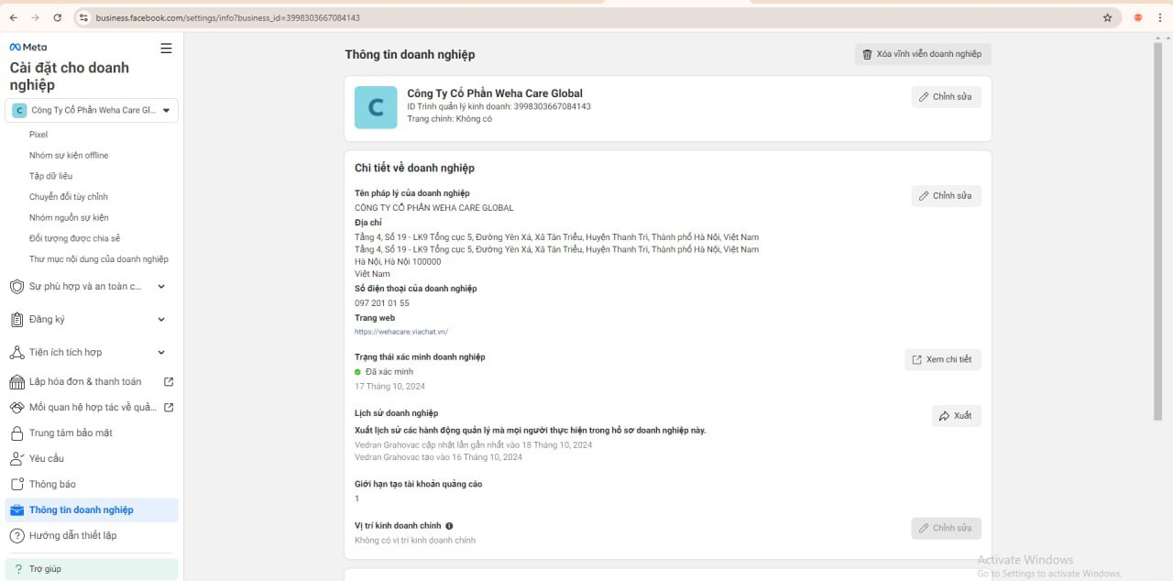The height and width of the screenshot is (581, 1173).
Task: Reload the page with refresh icon
Action: coord(58,17)
